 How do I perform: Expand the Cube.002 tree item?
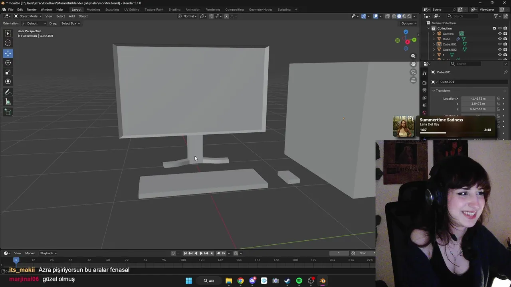point(434,49)
